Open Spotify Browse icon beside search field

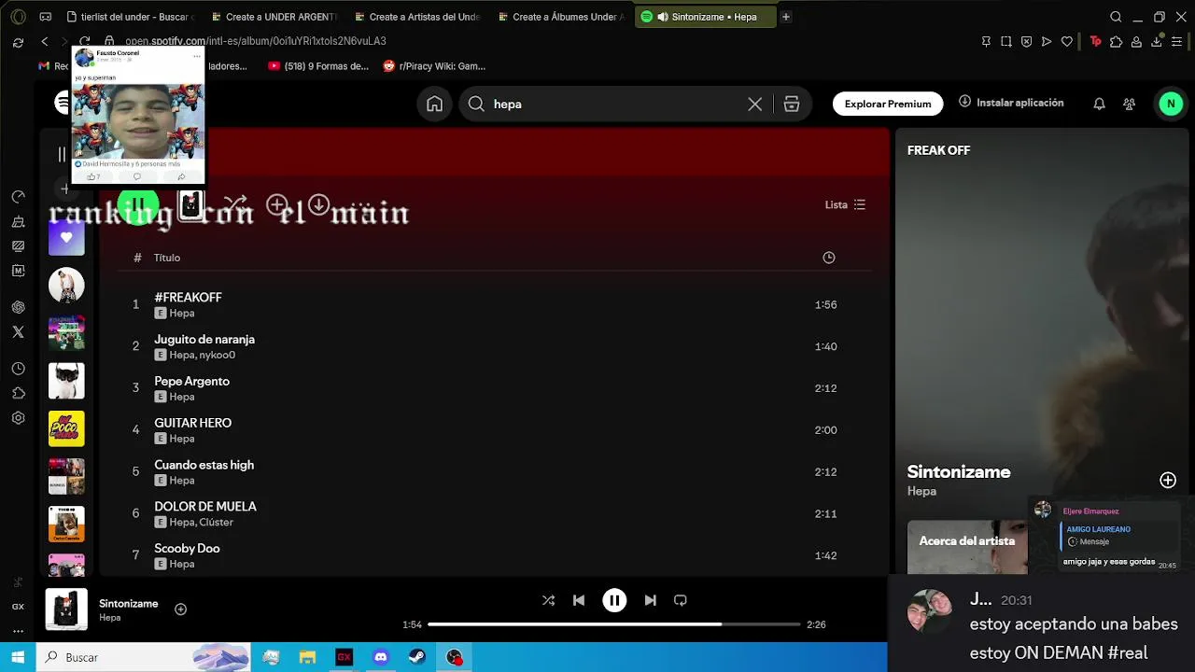point(792,105)
